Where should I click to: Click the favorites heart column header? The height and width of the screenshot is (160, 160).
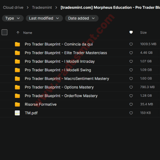pos(131,32)
